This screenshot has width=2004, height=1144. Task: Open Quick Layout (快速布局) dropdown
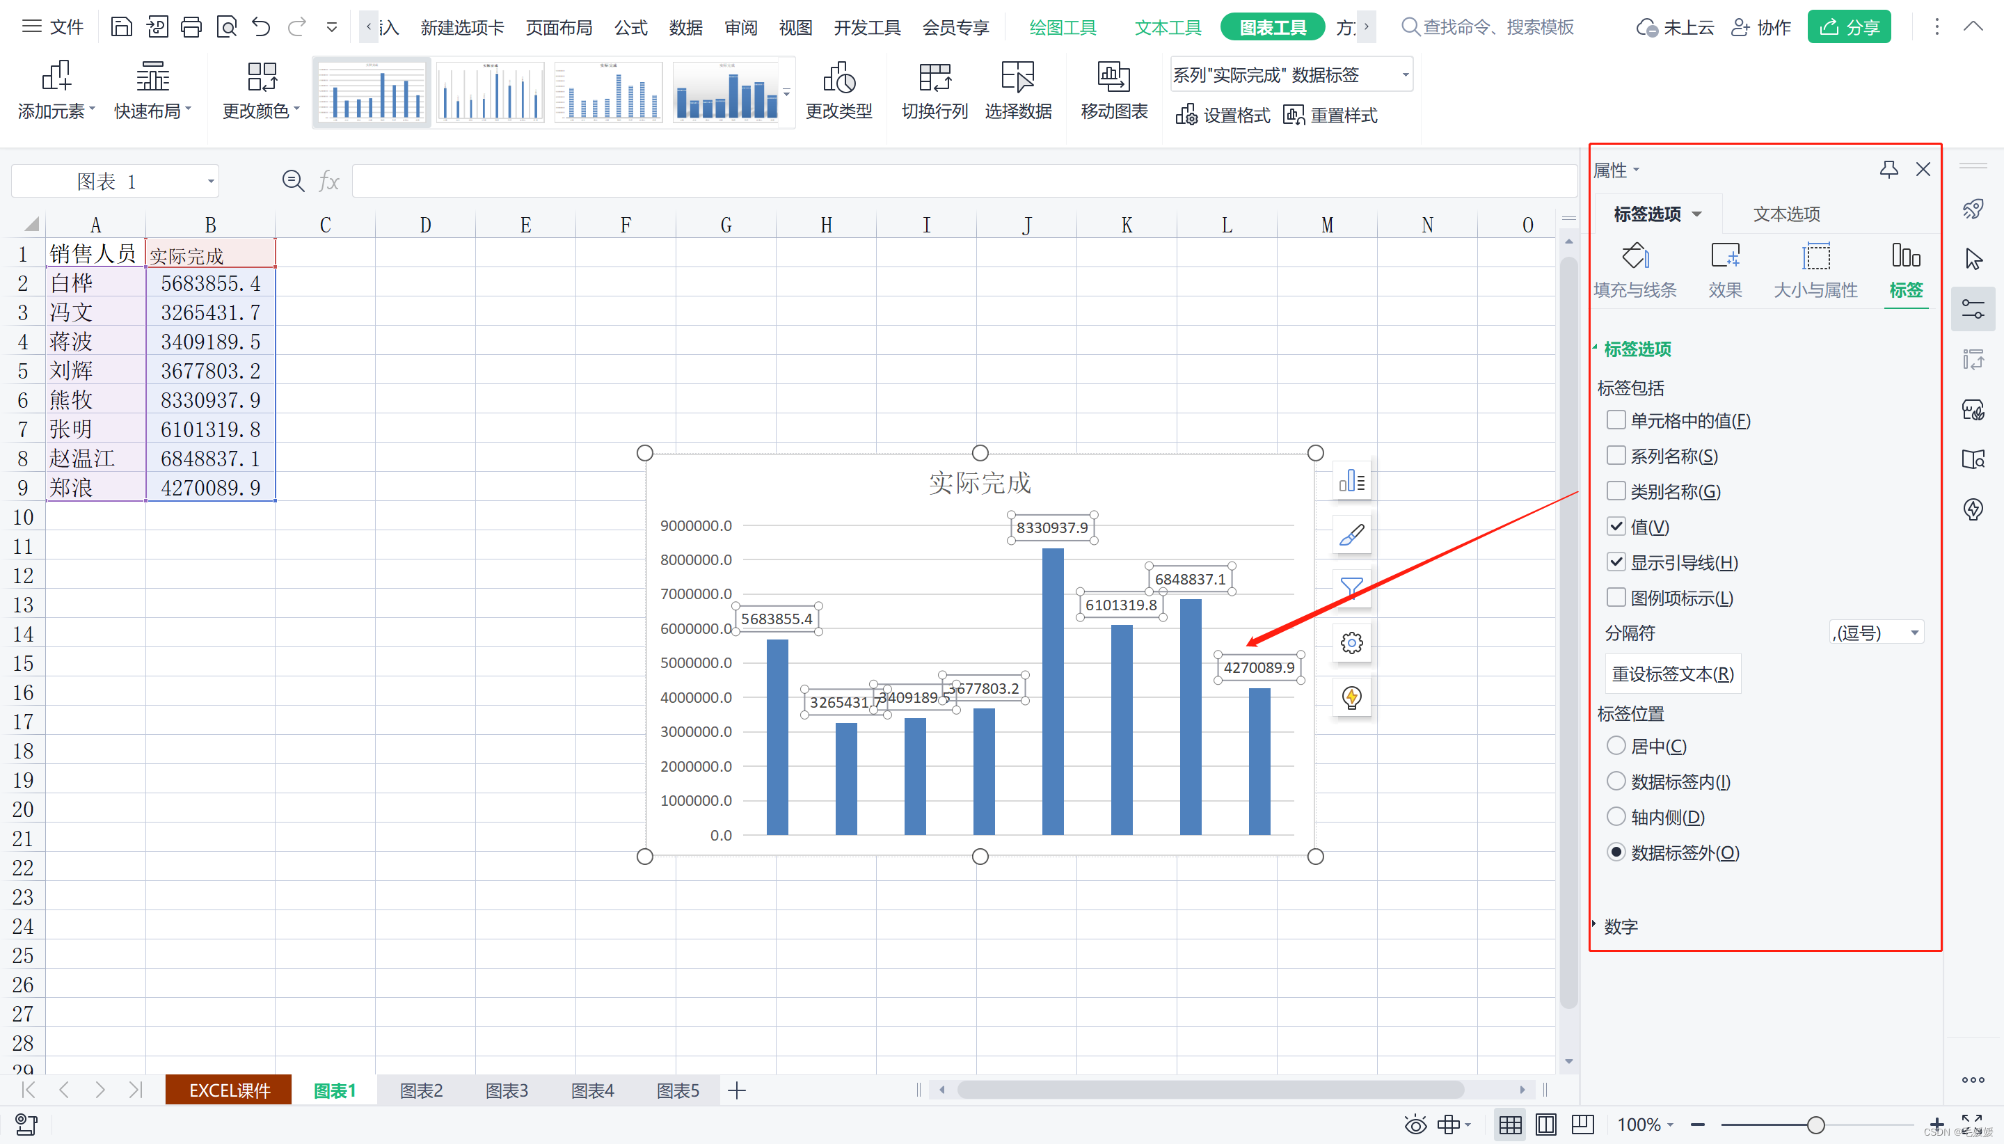[152, 91]
